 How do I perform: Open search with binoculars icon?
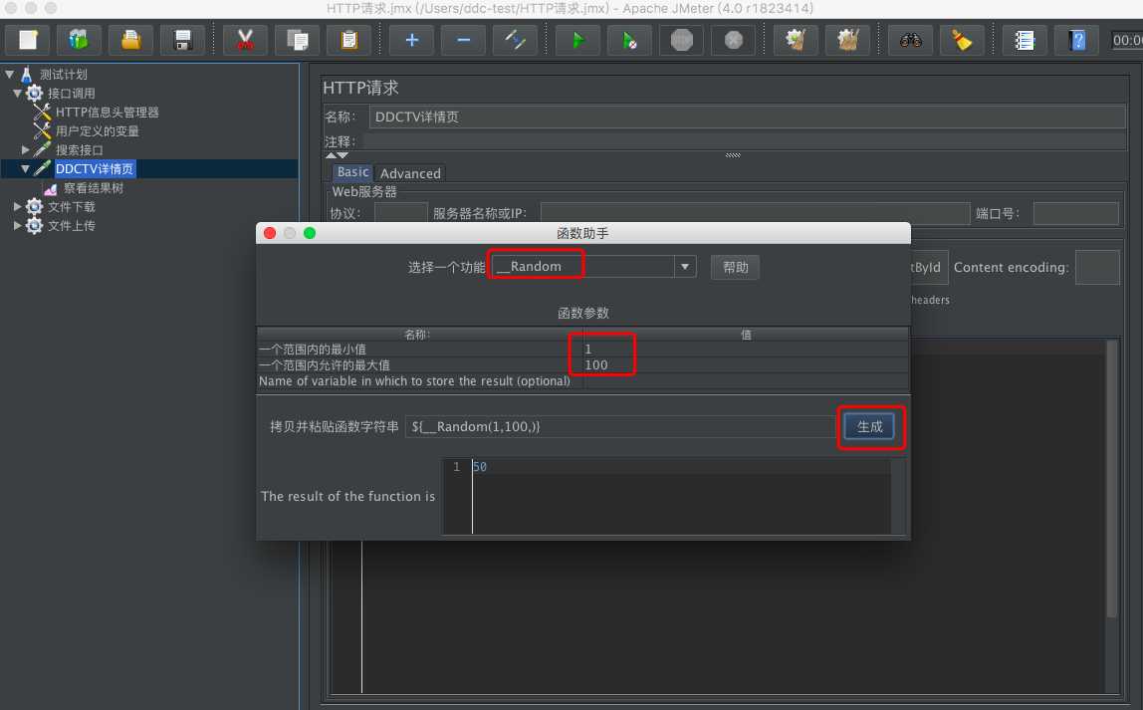point(910,40)
